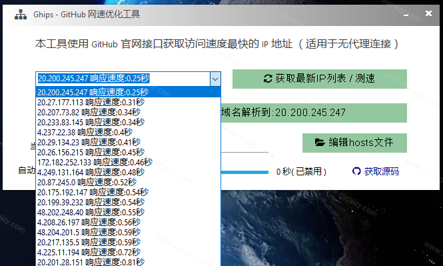443x266 pixels.
Task: Click the refresh IP list and speed test button
Action: 320,79
